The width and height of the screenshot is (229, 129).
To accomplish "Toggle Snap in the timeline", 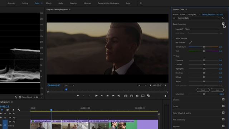I will 2,110.
